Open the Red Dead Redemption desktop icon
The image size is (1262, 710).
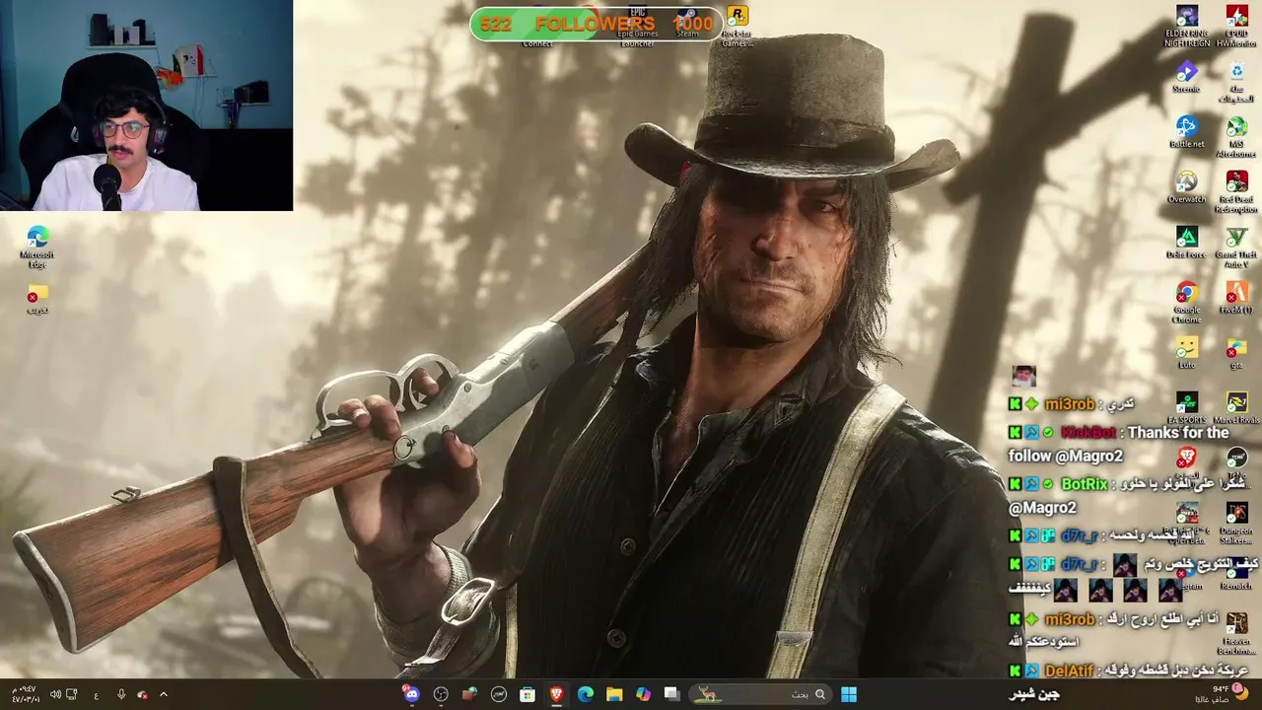click(x=1236, y=191)
